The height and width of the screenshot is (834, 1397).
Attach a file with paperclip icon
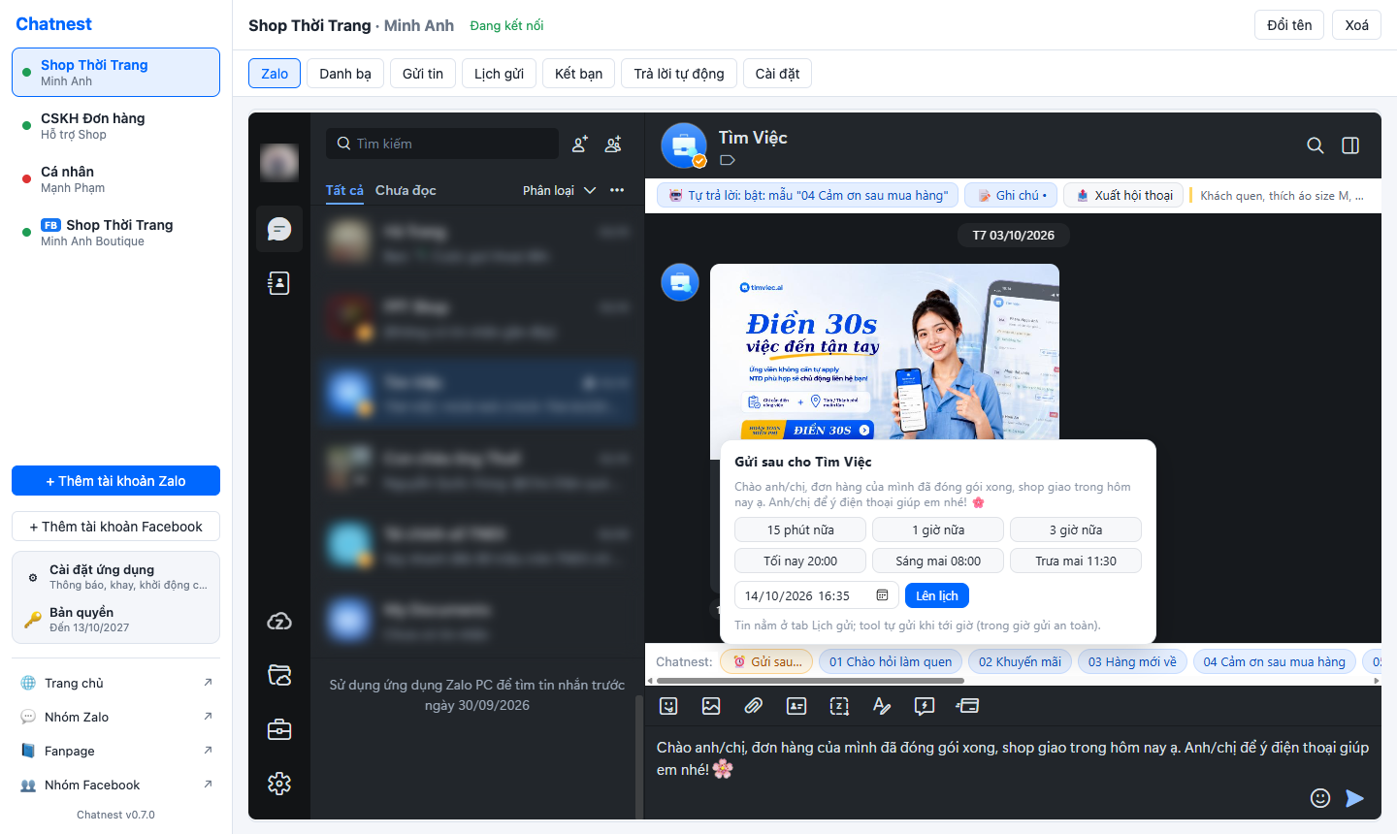[x=754, y=706]
